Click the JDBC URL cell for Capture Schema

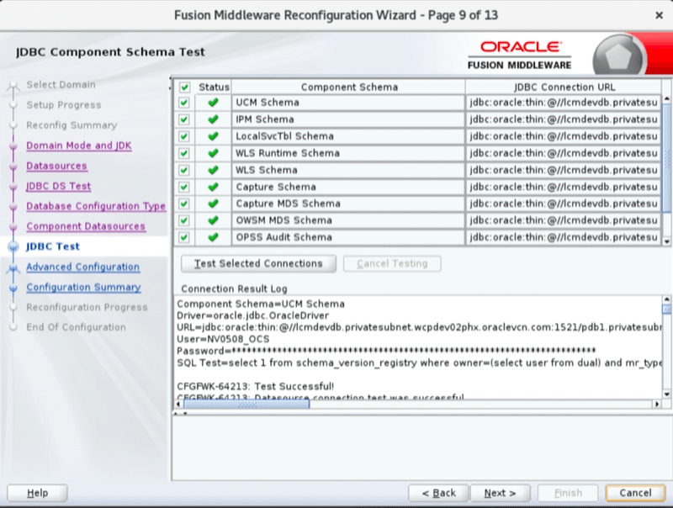click(x=563, y=187)
